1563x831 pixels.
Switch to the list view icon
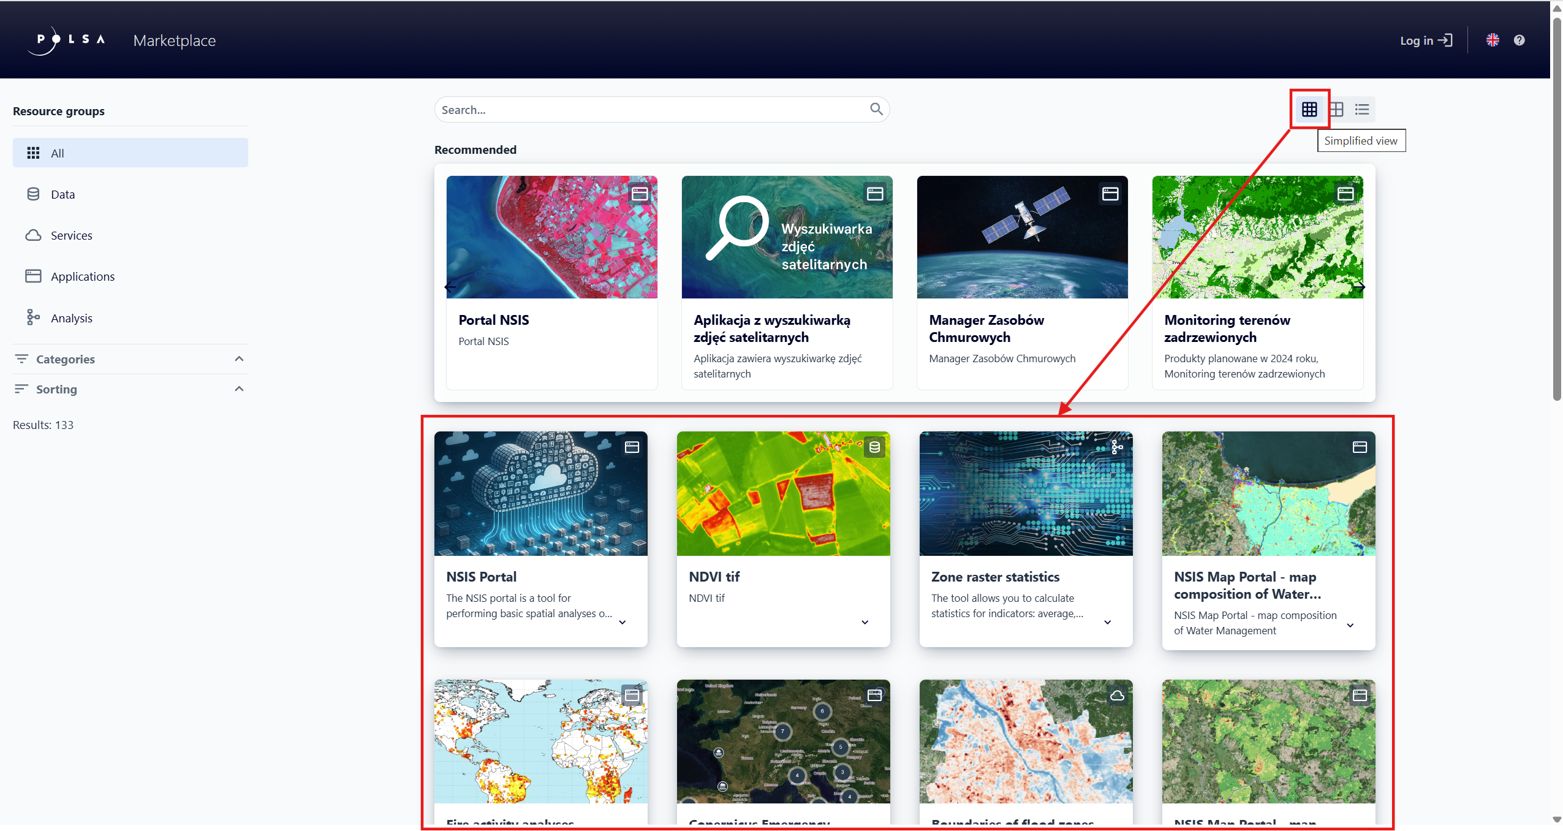(1362, 110)
